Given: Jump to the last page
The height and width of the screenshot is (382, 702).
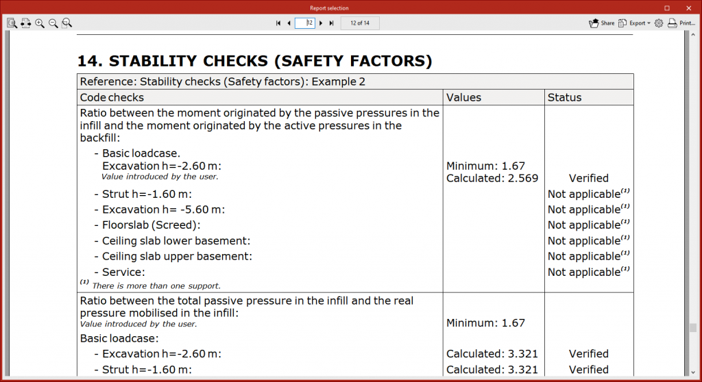Looking at the screenshot, I should (x=331, y=23).
